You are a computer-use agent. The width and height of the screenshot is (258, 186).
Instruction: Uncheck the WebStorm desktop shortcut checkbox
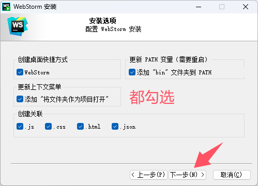point(20,72)
